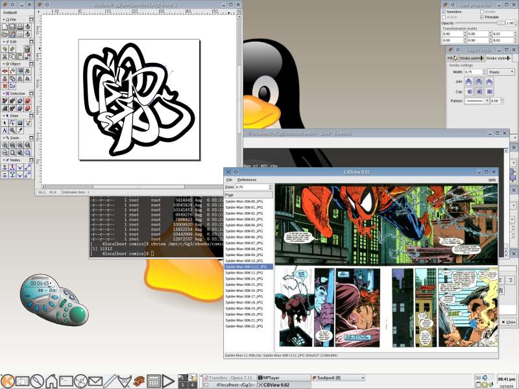The image size is (519, 389).
Task: Collapse the Zoom section of toolbox
Action: pos(4,137)
